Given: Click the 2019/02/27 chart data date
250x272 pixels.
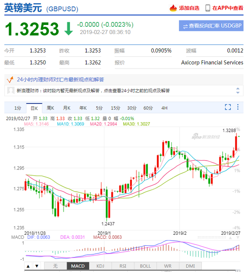Looking at the screenshot, I should [x=18, y=119].
